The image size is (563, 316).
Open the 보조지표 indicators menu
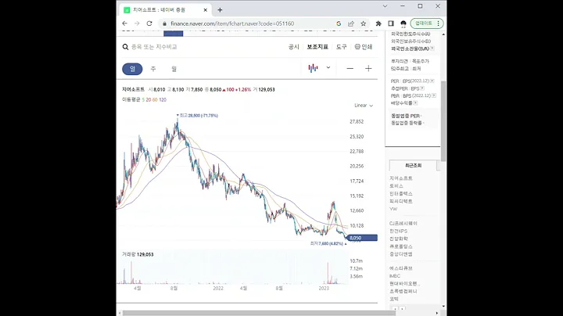click(317, 47)
